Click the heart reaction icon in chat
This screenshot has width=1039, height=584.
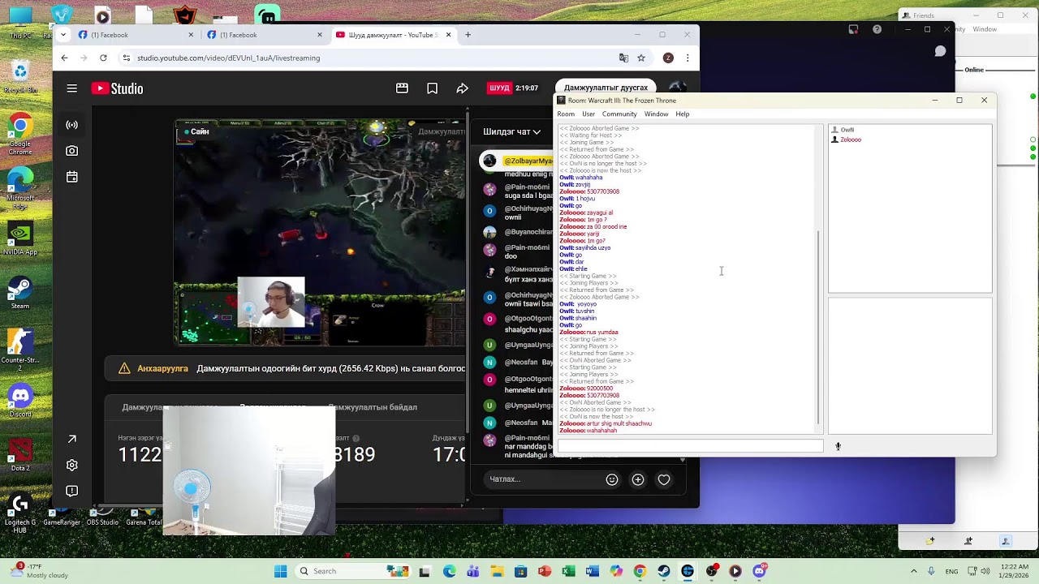pos(664,479)
